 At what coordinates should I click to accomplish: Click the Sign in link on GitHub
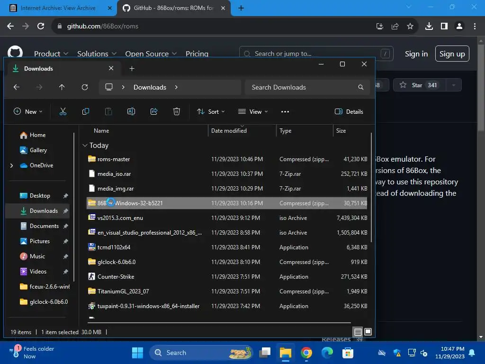(416, 54)
